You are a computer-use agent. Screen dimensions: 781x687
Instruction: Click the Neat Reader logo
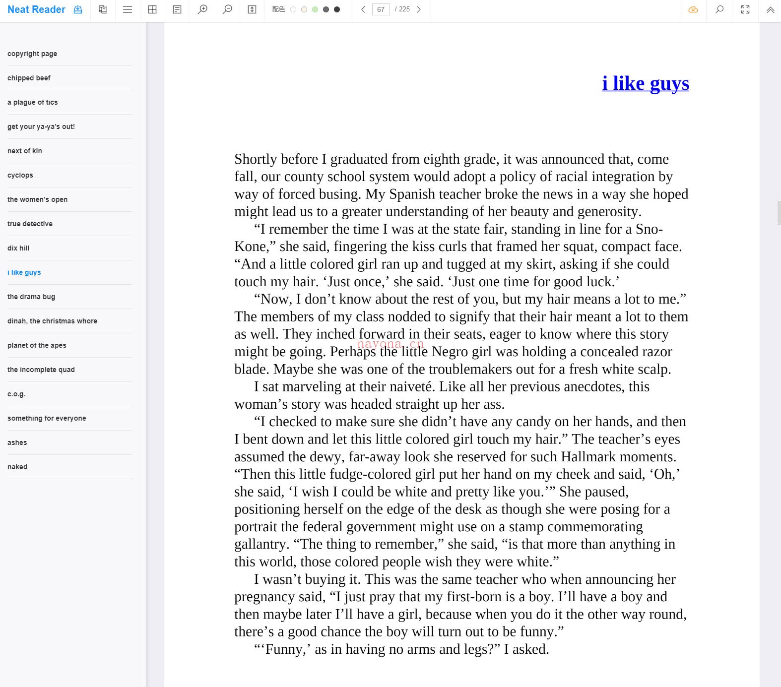(36, 9)
